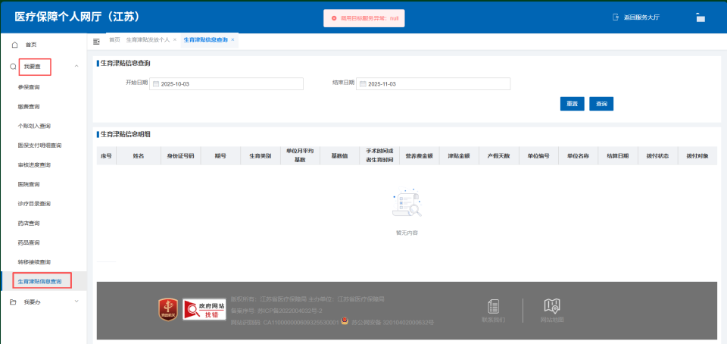Click the 身份证号码 column header

(181, 156)
